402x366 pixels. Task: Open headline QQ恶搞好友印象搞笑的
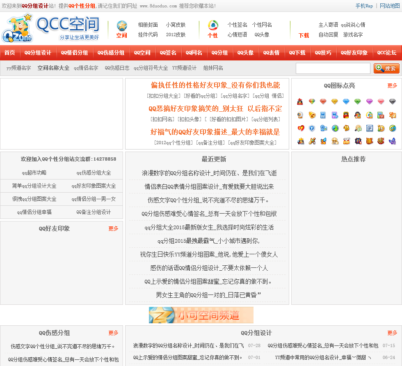tap(215, 108)
